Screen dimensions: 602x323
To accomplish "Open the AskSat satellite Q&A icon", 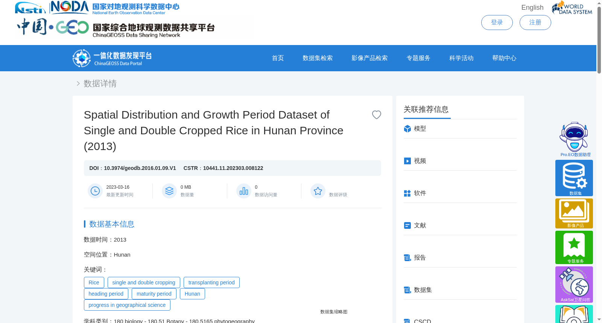I will (x=574, y=284).
